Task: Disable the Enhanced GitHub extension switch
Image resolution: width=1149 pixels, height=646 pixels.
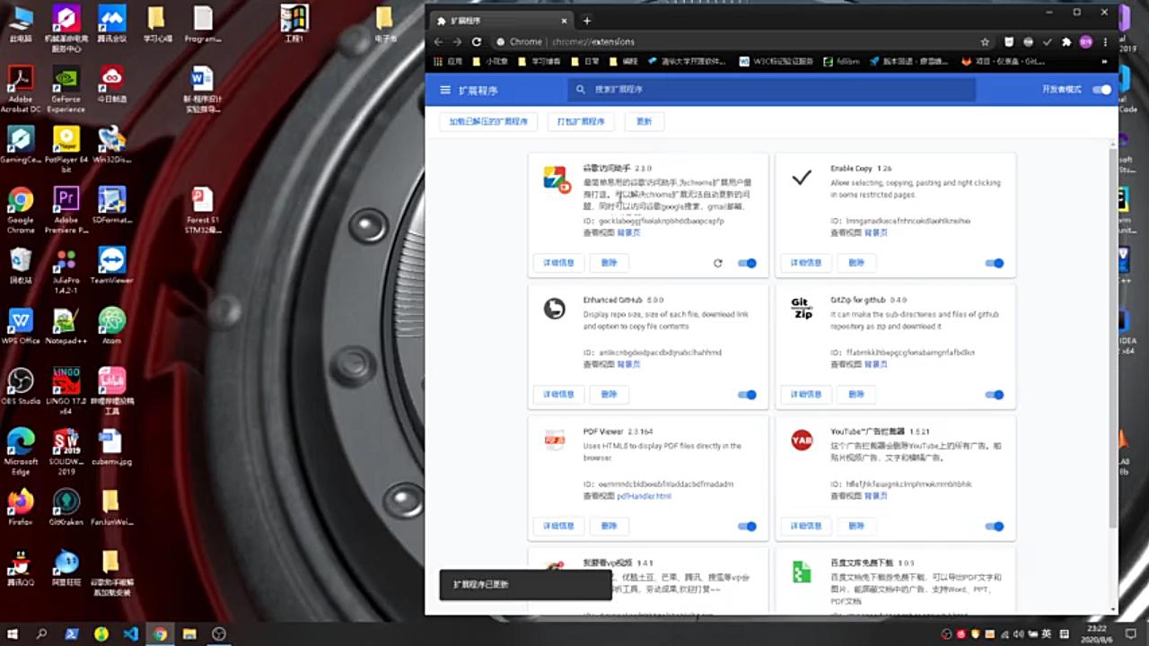Action: click(747, 395)
